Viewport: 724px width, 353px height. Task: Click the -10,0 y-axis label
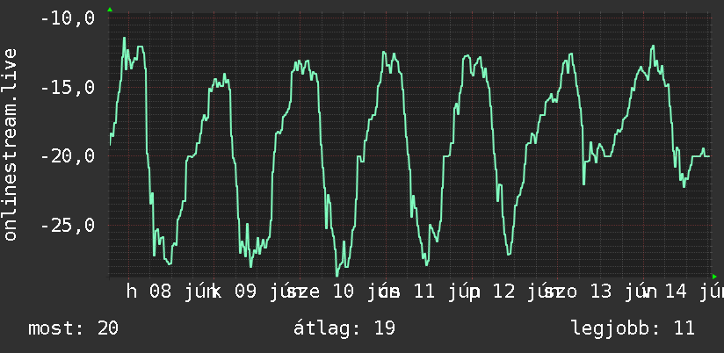click(x=68, y=19)
